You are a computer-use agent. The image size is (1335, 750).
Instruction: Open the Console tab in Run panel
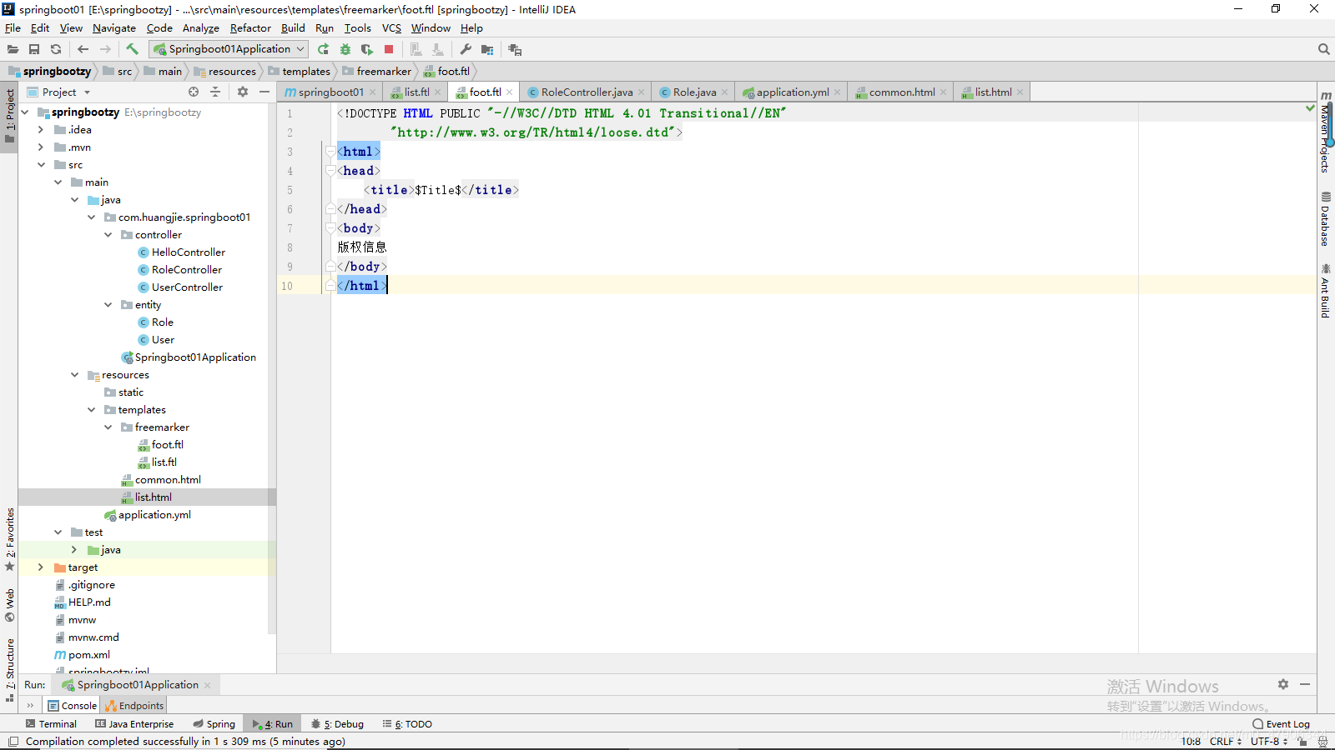pyautogui.click(x=73, y=705)
